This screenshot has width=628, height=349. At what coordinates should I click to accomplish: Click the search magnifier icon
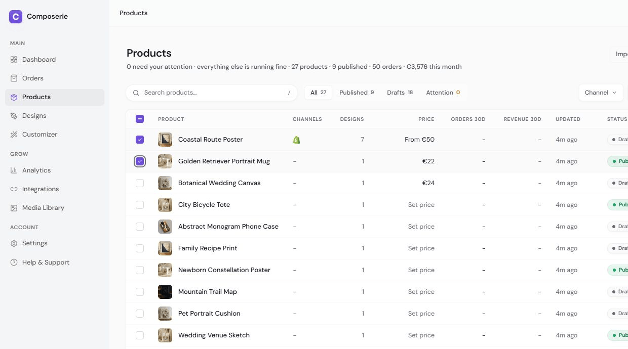(136, 93)
